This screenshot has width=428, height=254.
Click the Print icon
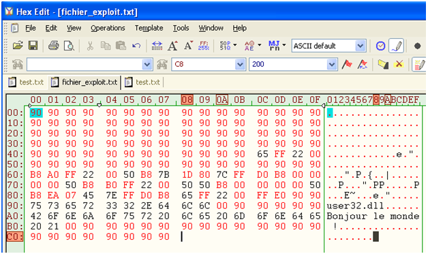tap(53, 46)
